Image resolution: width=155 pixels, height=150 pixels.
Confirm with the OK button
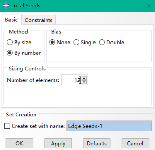point(19,143)
